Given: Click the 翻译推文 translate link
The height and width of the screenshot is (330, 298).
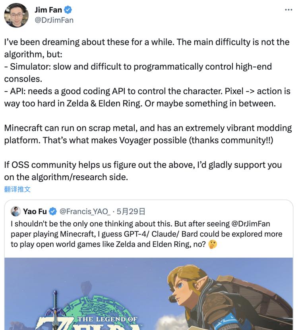Looking at the screenshot, I should 17,189.
